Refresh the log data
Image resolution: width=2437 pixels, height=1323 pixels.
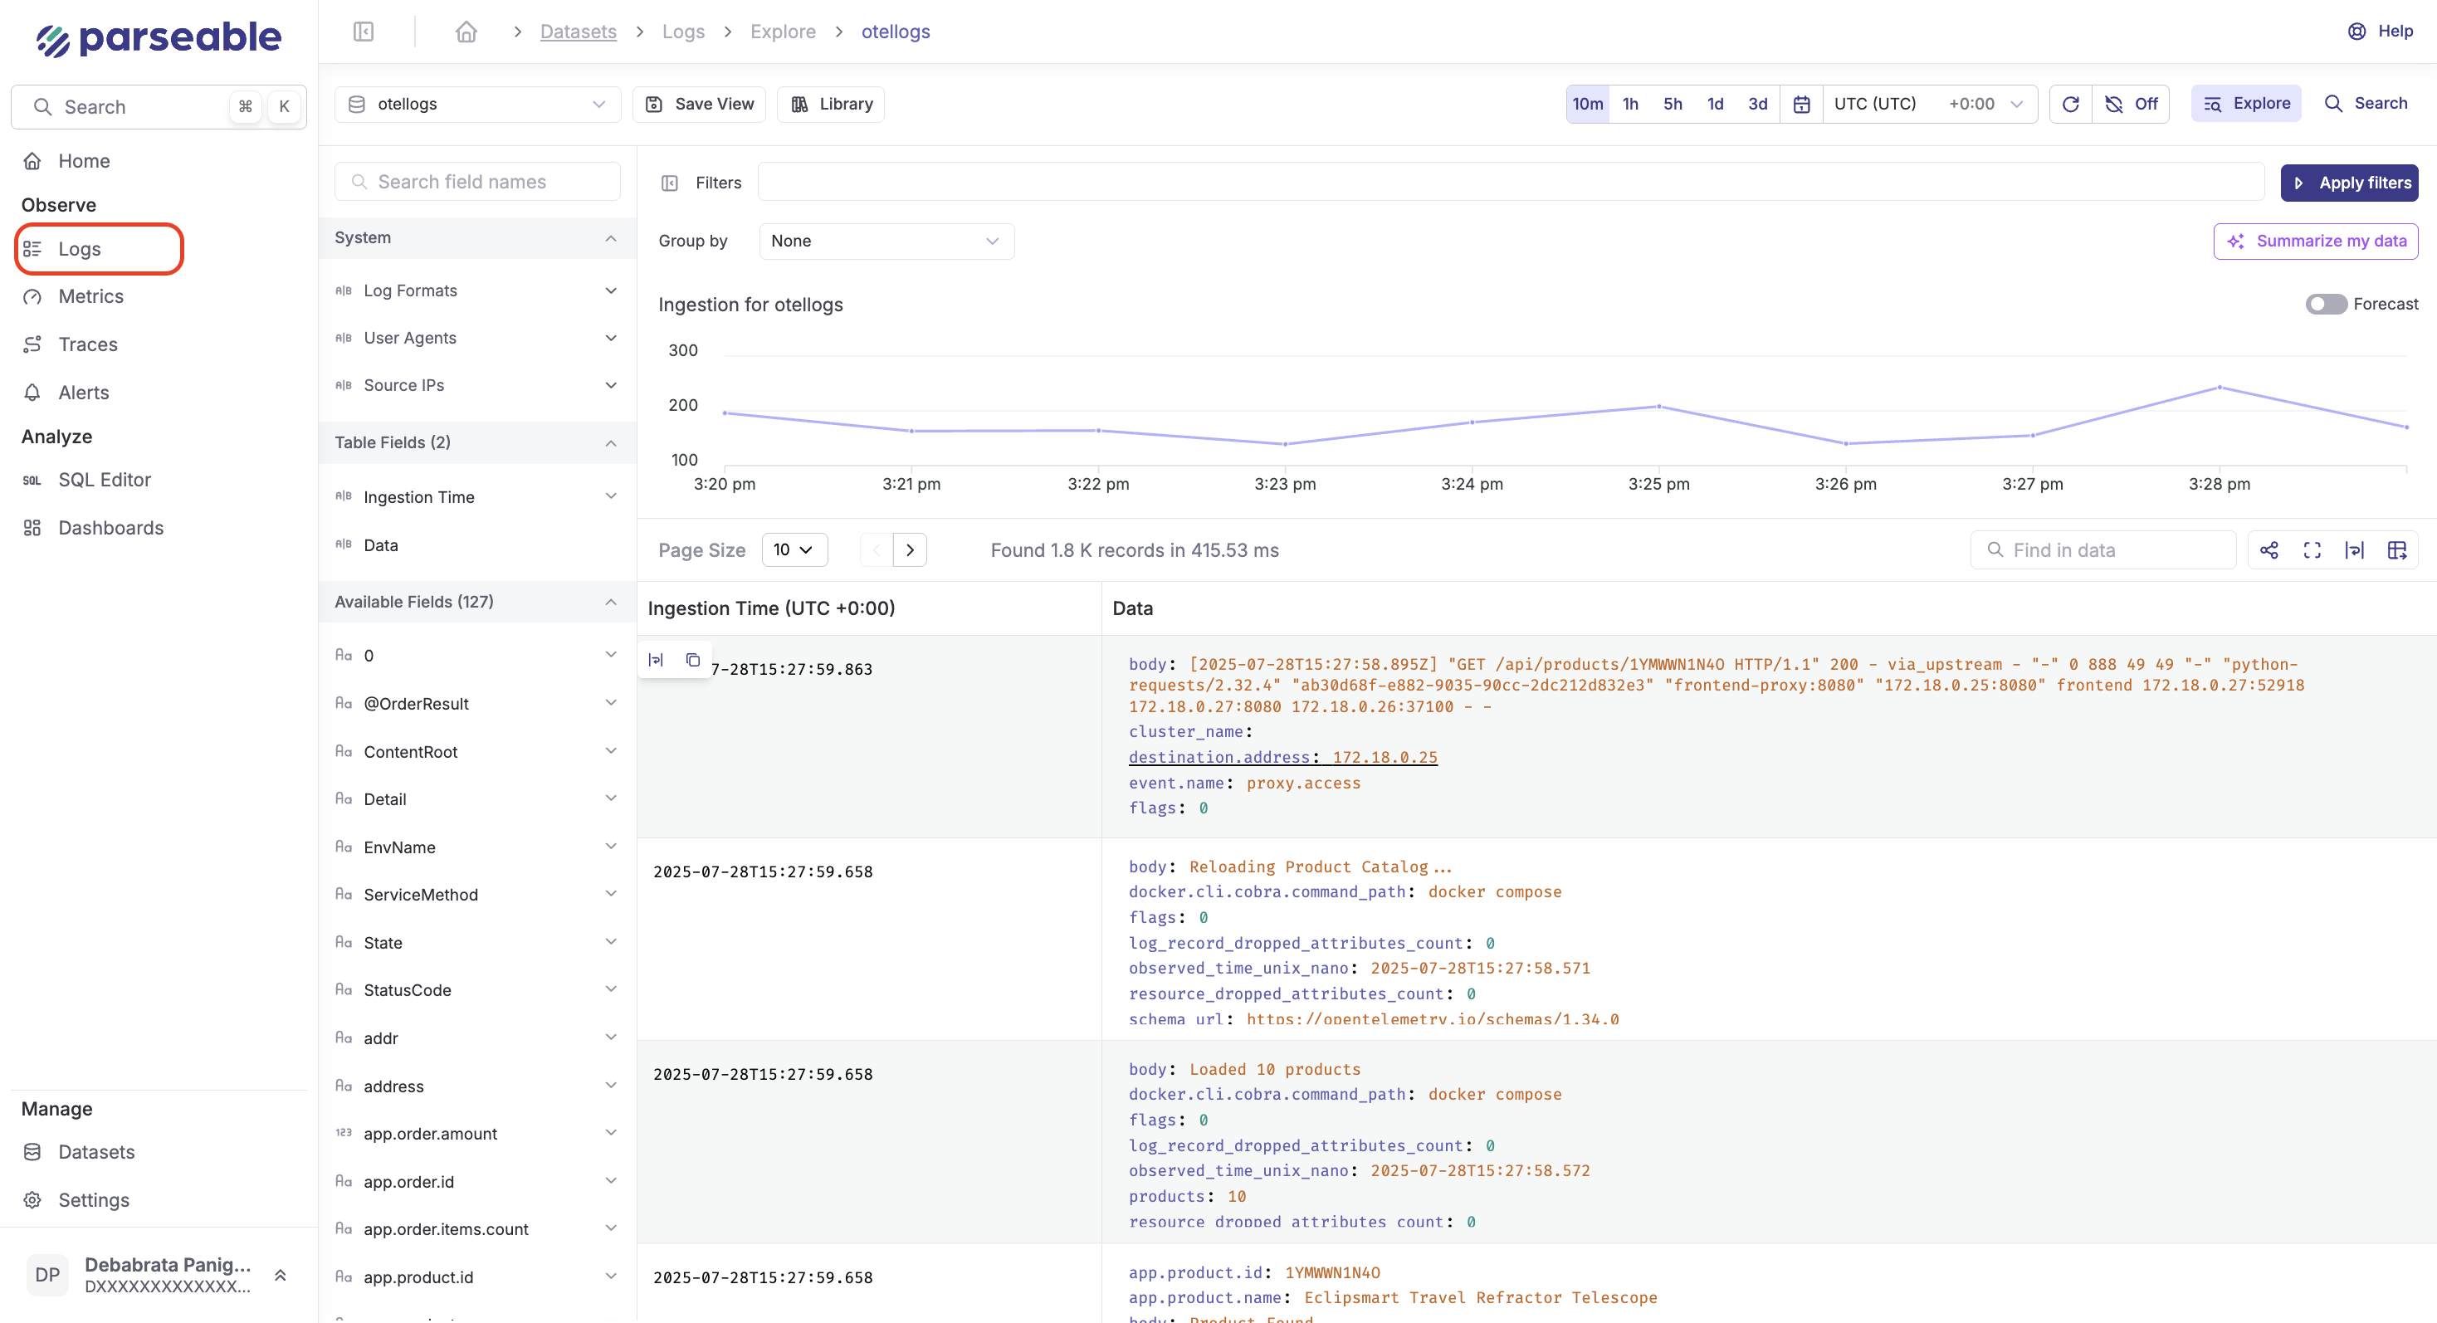pyautogui.click(x=2070, y=104)
